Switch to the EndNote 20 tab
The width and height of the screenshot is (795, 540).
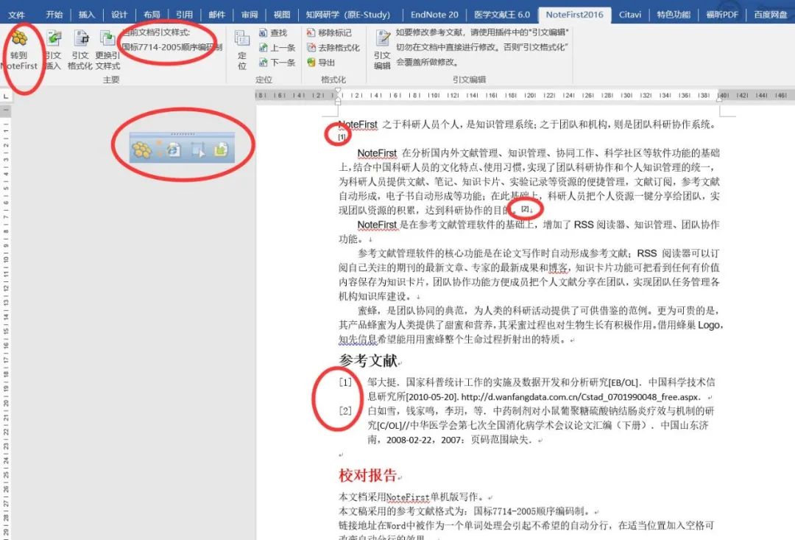[x=434, y=15]
